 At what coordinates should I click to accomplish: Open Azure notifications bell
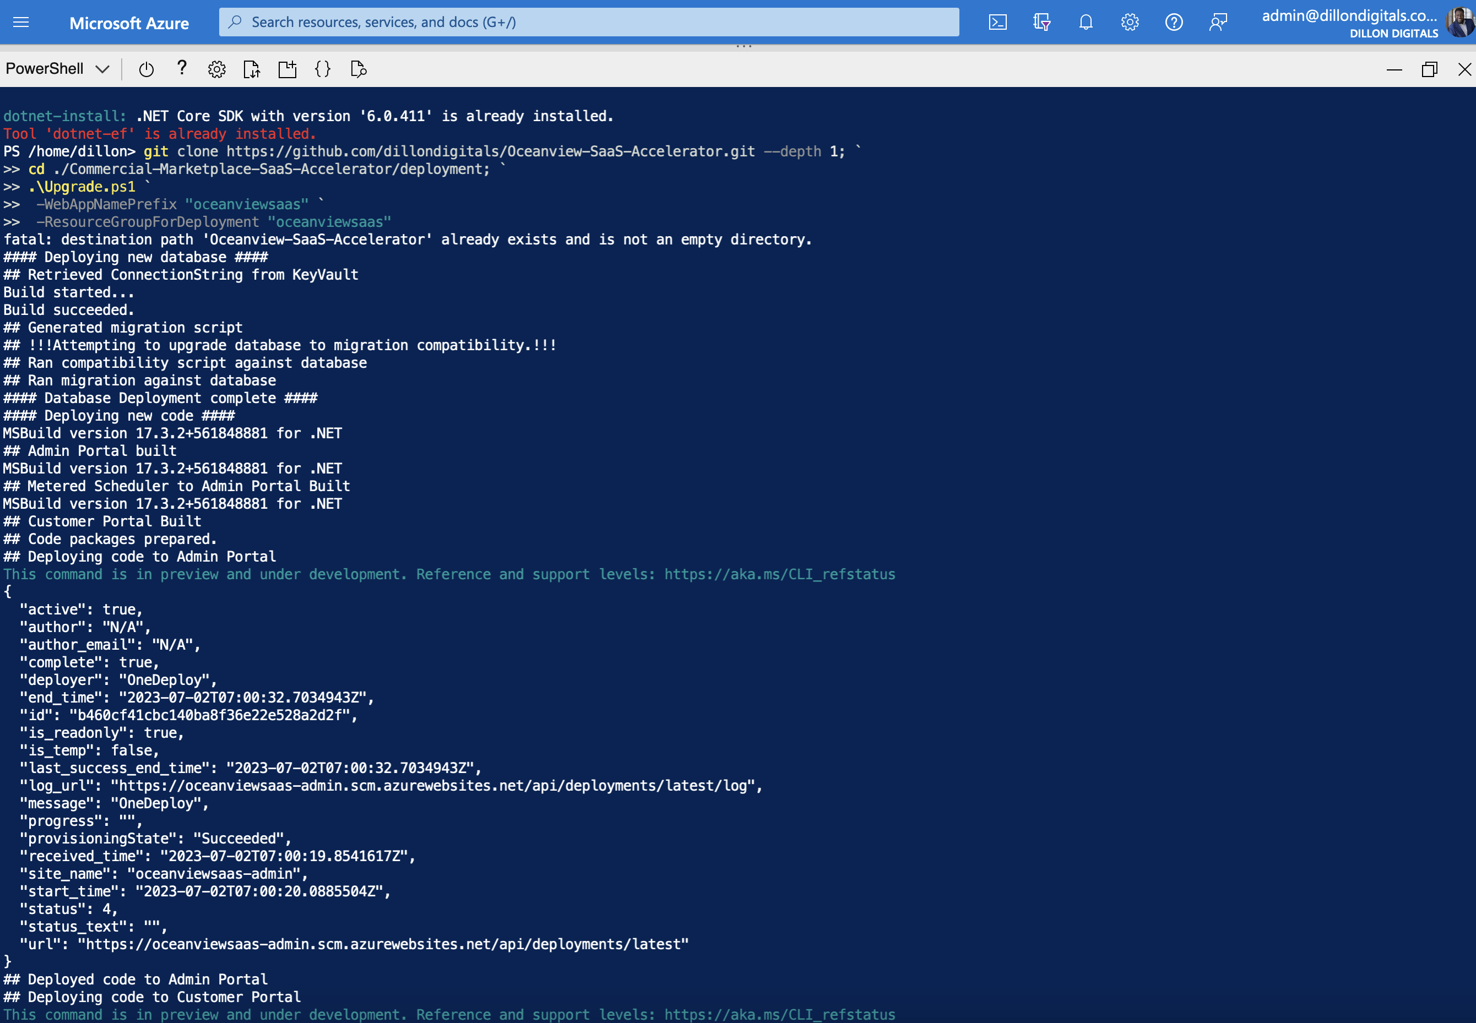pos(1085,21)
